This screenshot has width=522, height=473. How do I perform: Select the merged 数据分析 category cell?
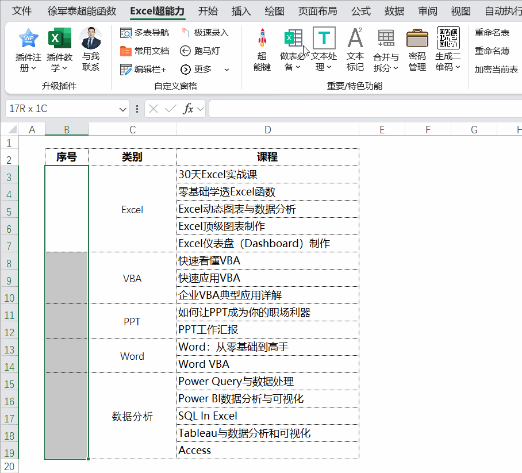pos(132,416)
